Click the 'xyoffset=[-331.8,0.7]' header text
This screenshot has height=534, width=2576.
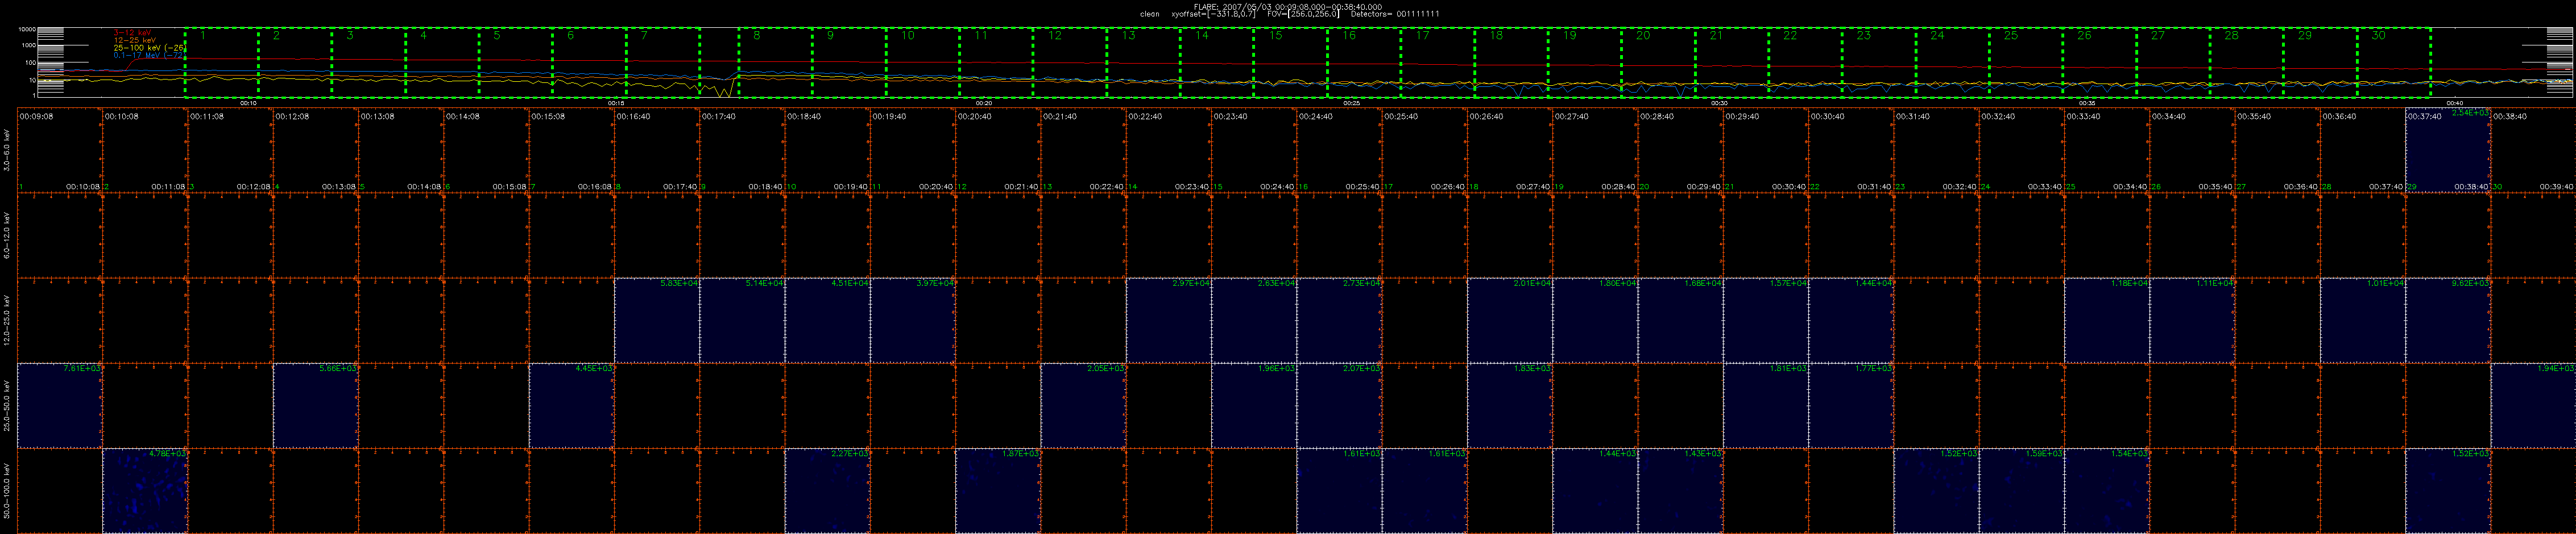[x=1213, y=14]
